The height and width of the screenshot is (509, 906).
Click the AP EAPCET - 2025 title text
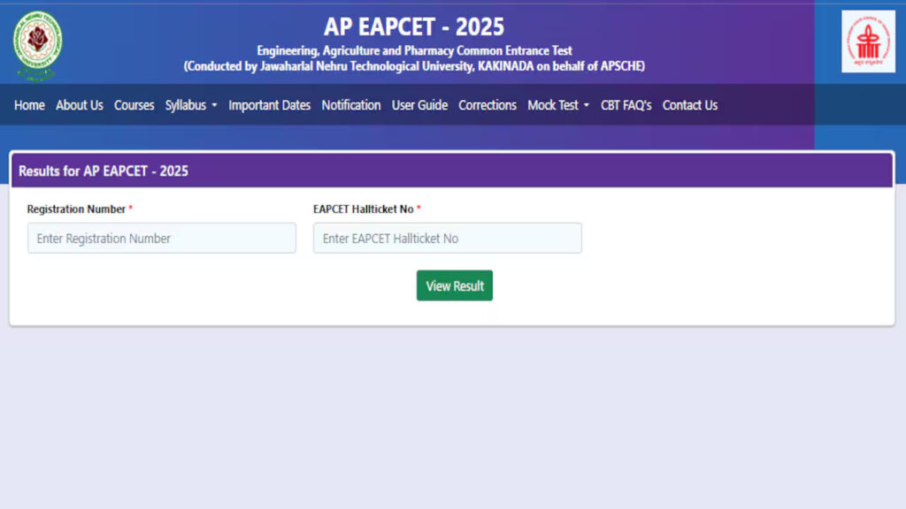click(x=412, y=27)
